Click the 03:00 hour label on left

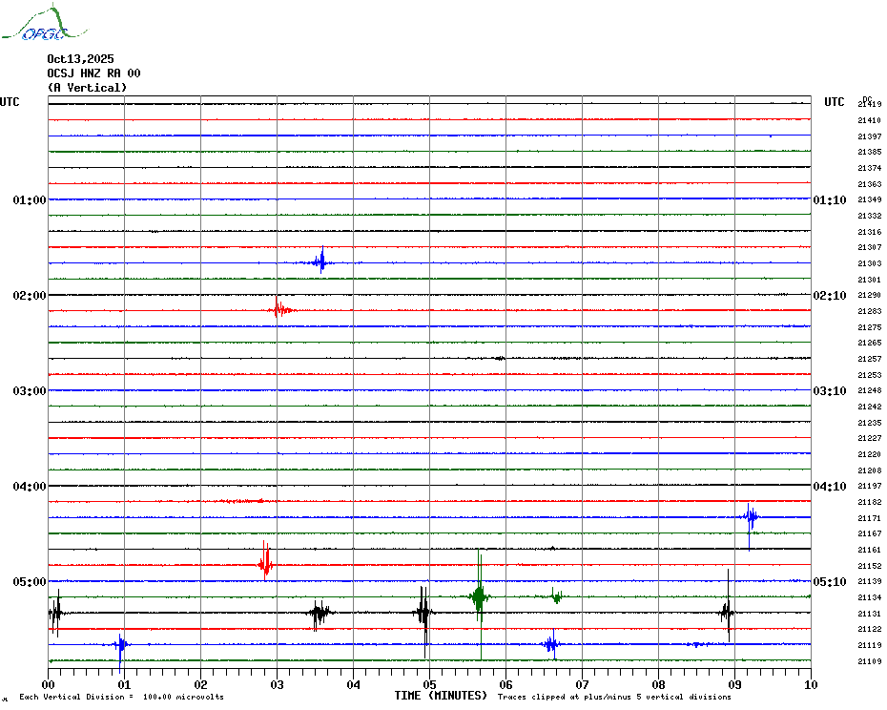pos(29,391)
